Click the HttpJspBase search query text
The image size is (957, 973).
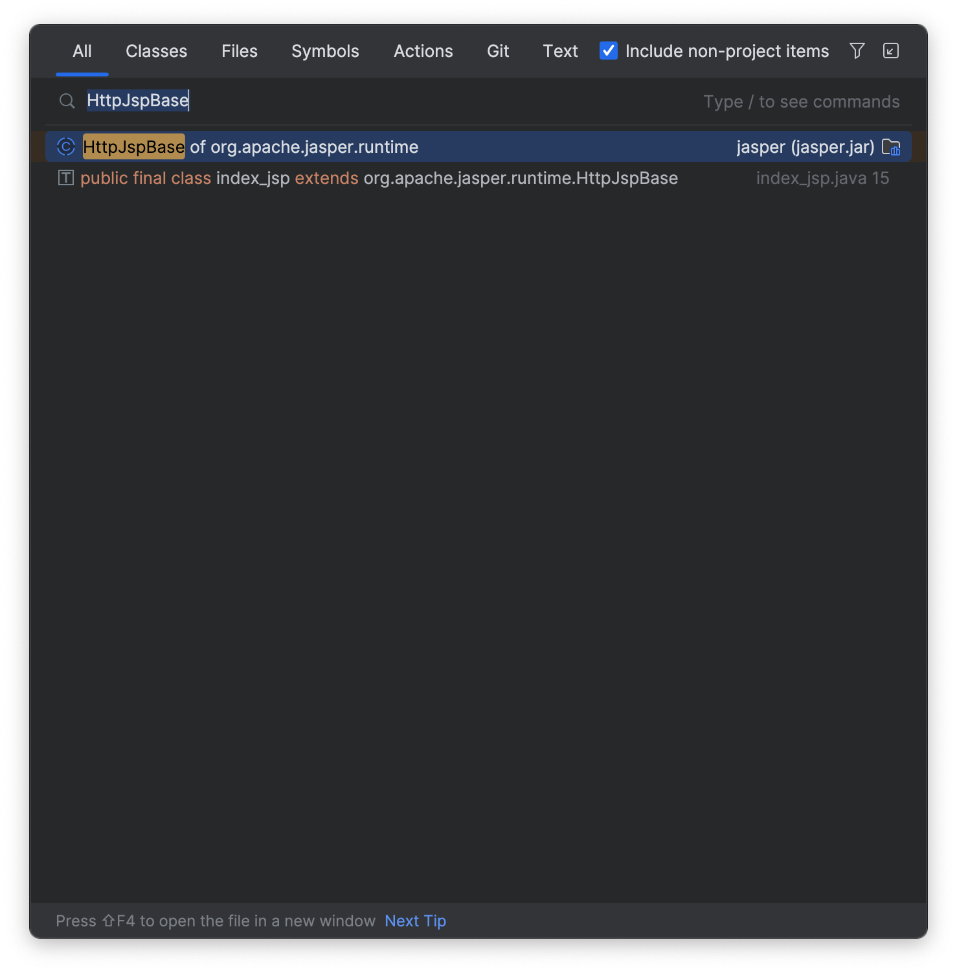point(138,100)
